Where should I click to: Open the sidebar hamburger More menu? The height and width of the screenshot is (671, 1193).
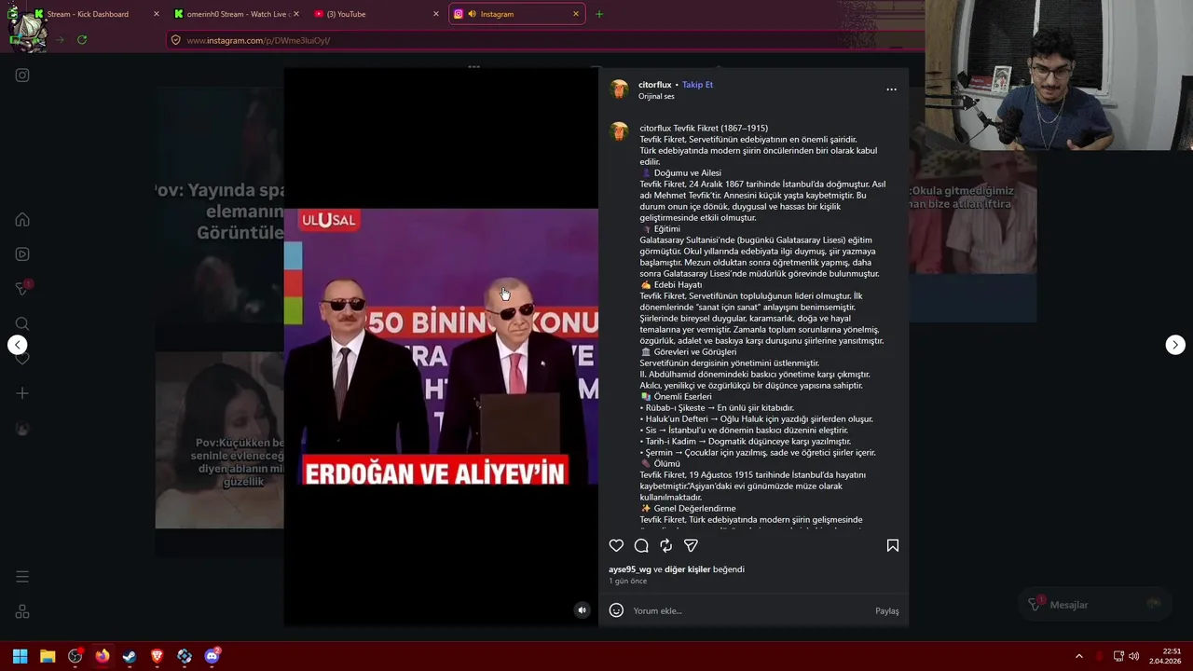click(22, 577)
